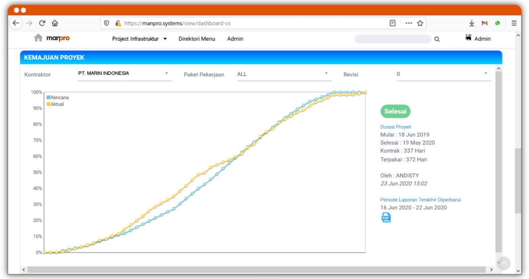Expand the Paket Pekerjaan dropdown
Viewport: 529px width, 279px height.
tap(283, 74)
